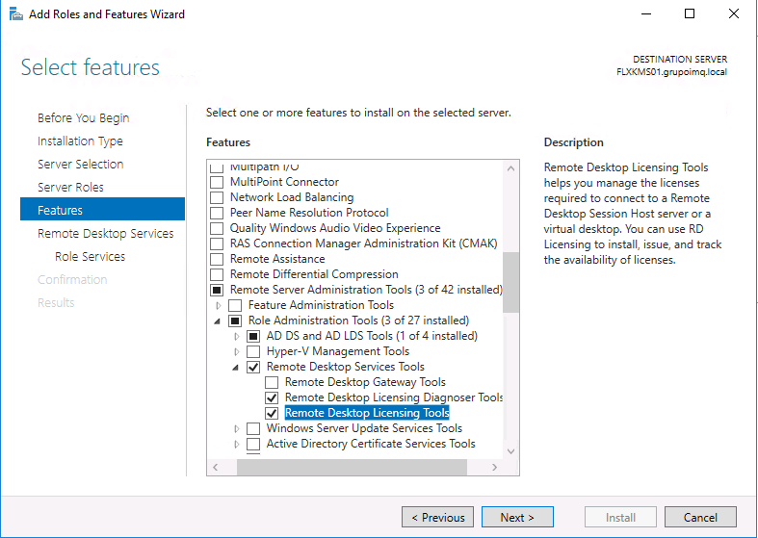The height and width of the screenshot is (538, 758).
Task: Toggle Role Administration Tools checkbox
Action: coord(235,320)
